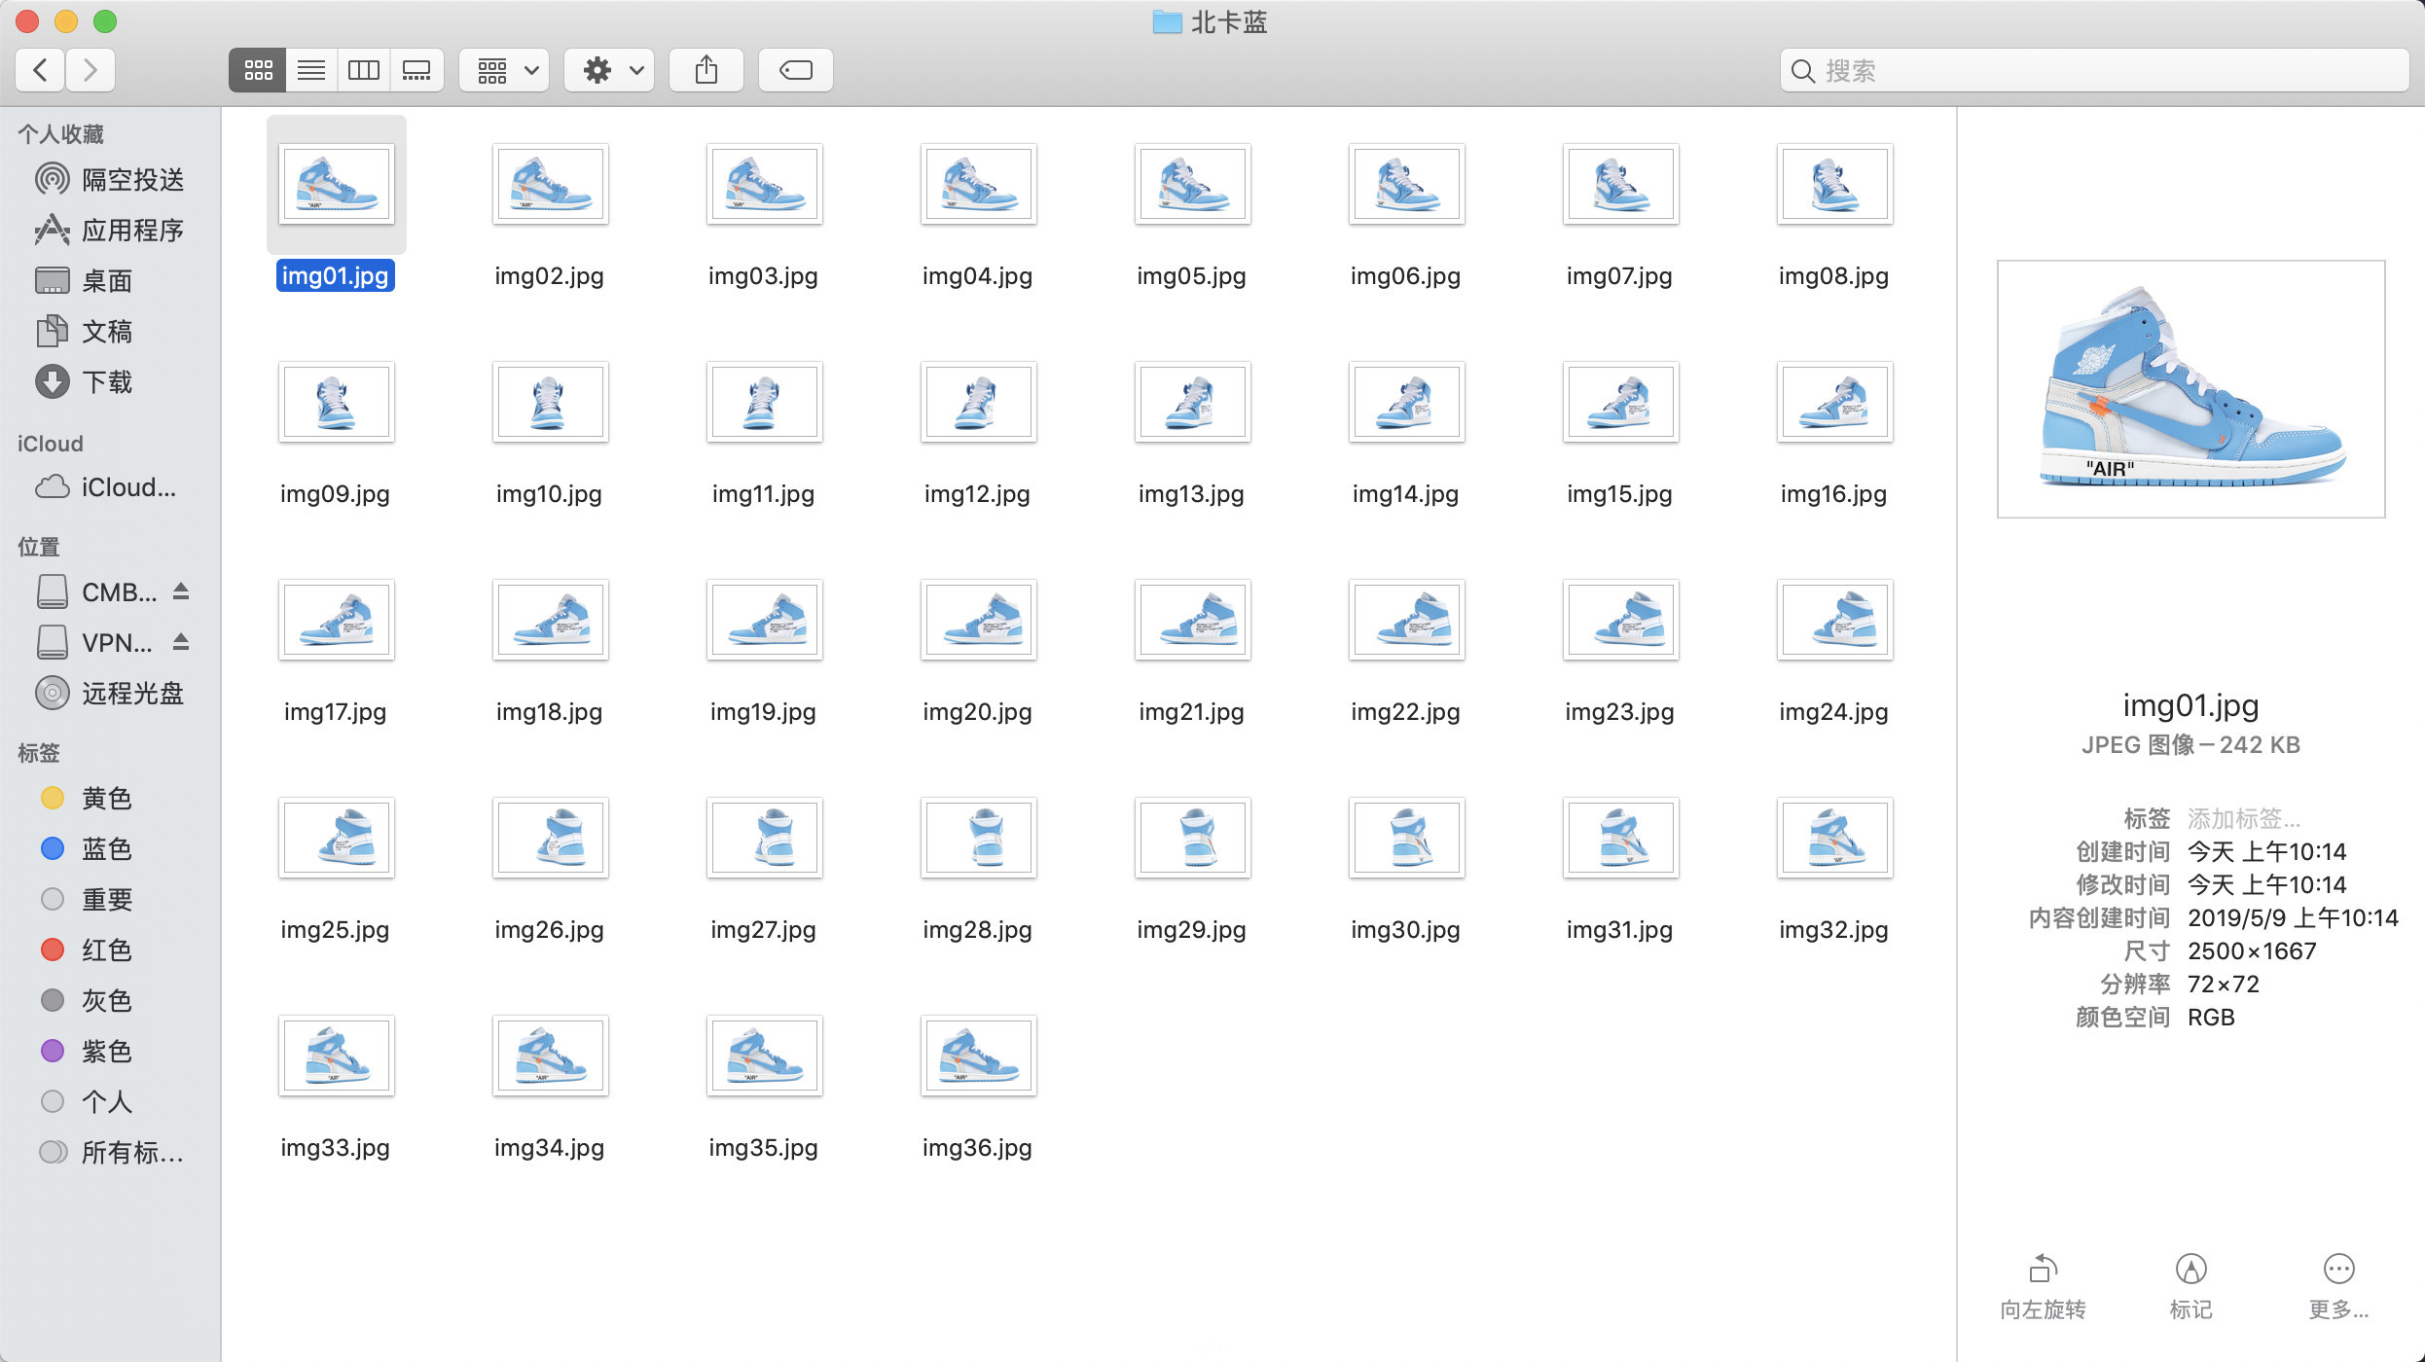
Task: Select the VPN... volume in sidebar
Action: [97, 642]
